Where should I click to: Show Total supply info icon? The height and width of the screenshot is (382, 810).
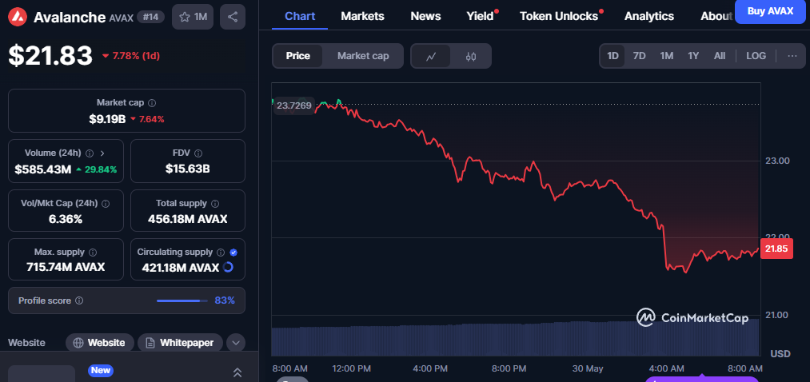click(x=215, y=204)
